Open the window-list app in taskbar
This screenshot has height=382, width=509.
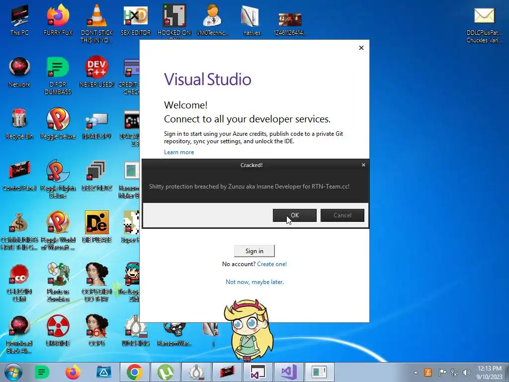(x=320, y=372)
